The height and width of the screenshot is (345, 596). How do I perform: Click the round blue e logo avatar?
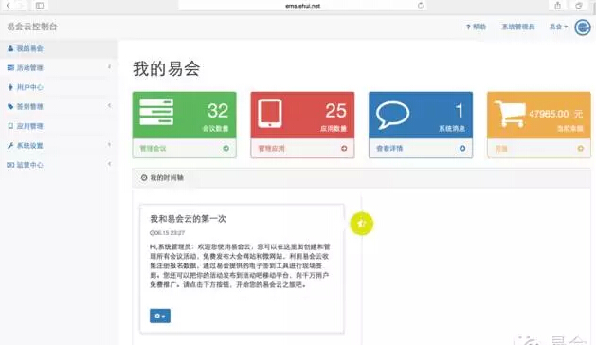coord(583,27)
